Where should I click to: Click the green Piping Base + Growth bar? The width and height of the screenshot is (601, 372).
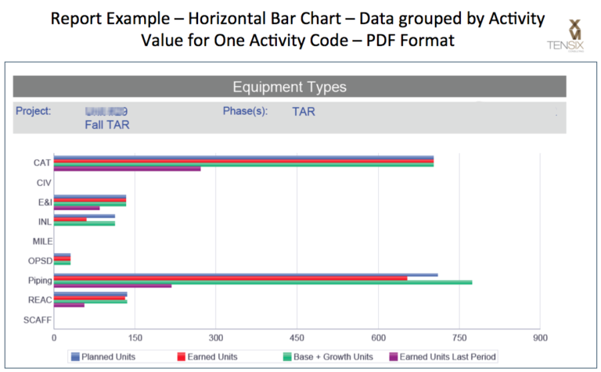[x=262, y=281]
